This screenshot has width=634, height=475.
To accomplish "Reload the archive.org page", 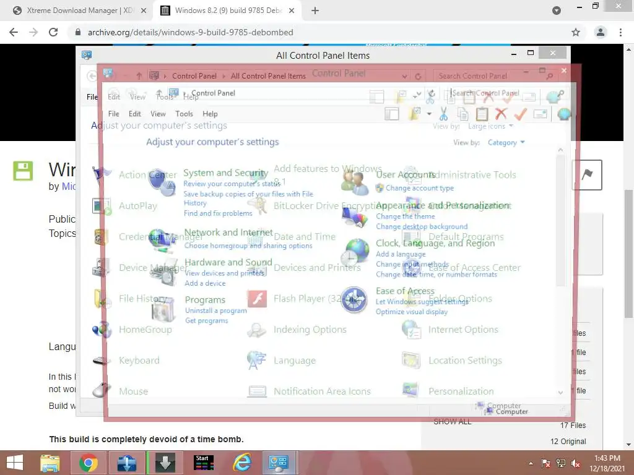I will tap(53, 32).
